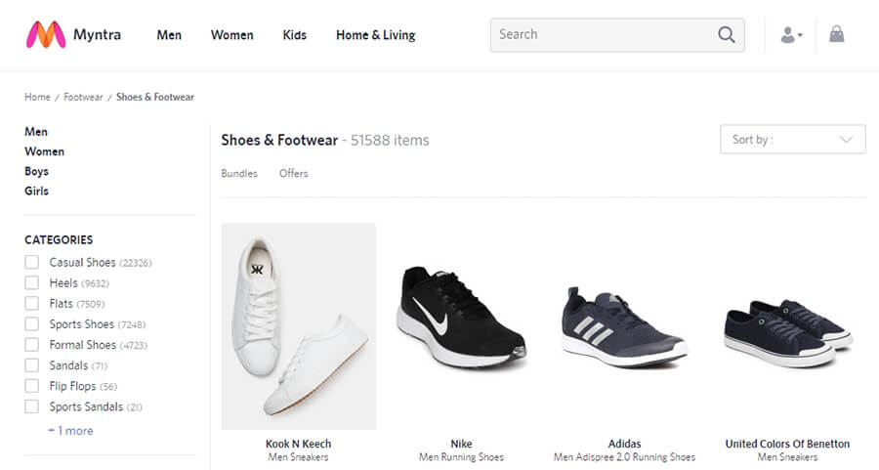
Task: Enable the Sports Shoes filter checkbox
Action: (32, 324)
